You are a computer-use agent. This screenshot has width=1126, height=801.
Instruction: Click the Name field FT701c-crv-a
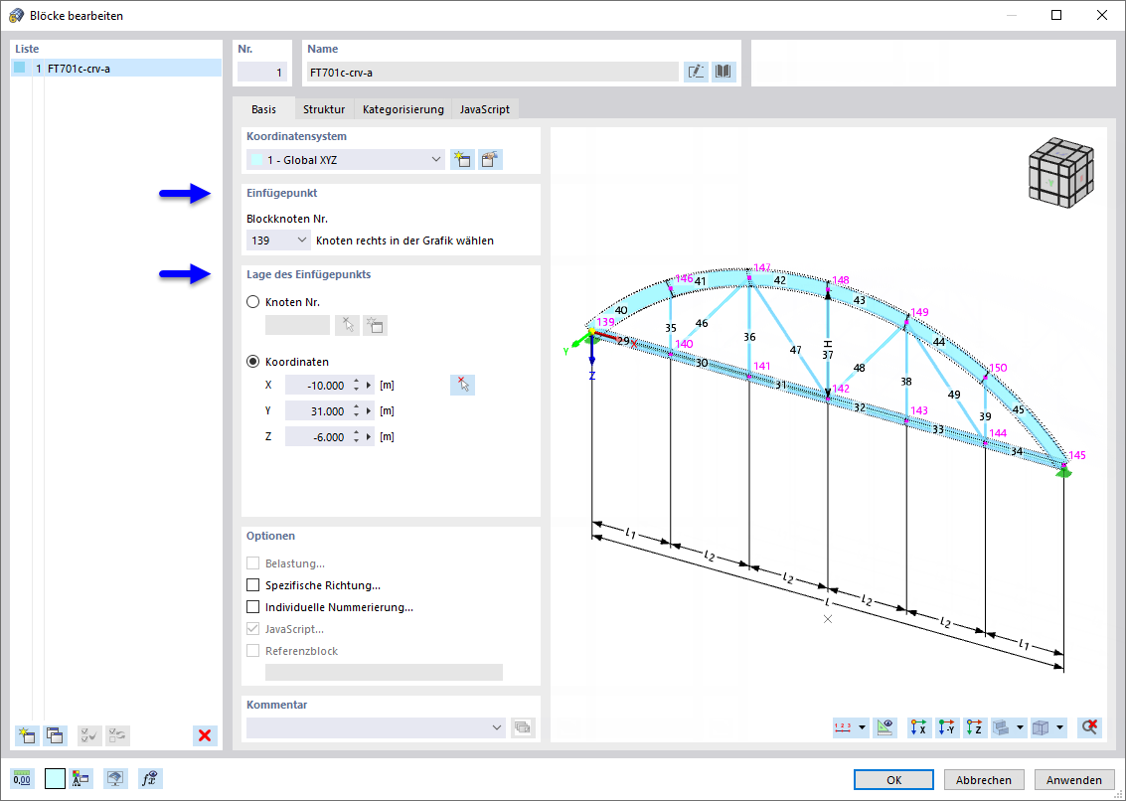(x=493, y=72)
